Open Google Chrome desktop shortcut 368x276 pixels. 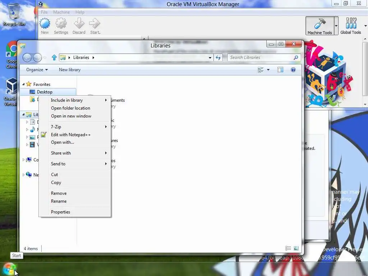point(11,55)
